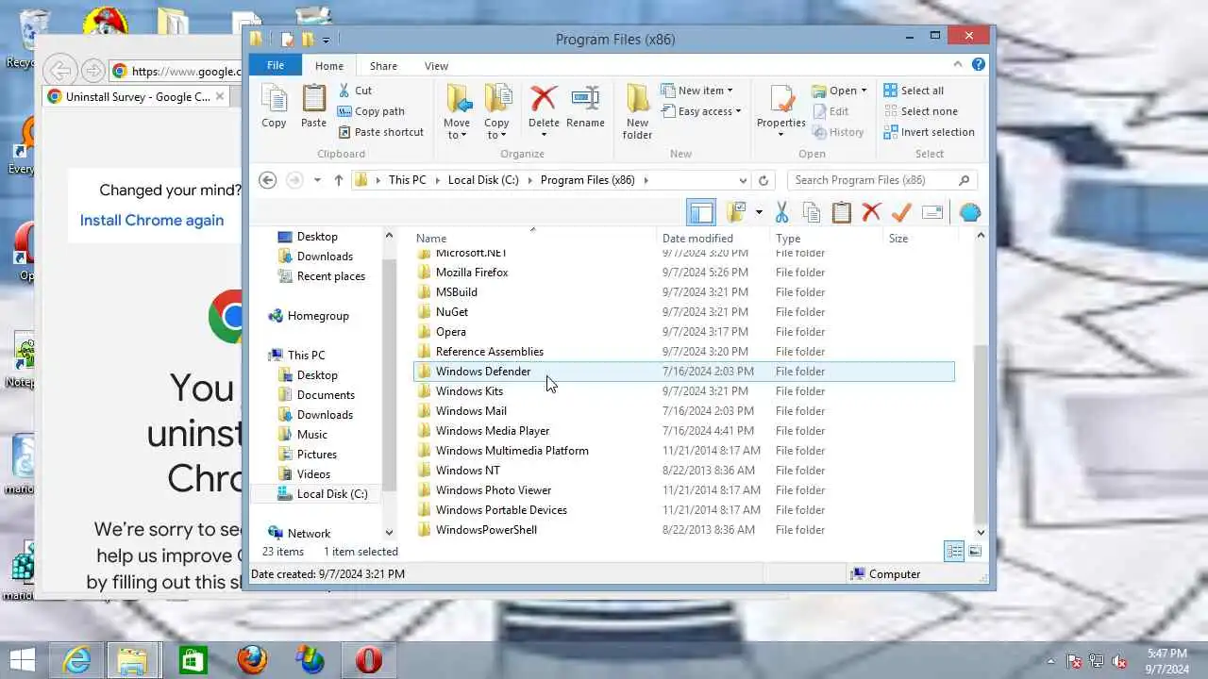Sort by the Name column header
Screen dimensions: 1208x679
click(535, 239)
